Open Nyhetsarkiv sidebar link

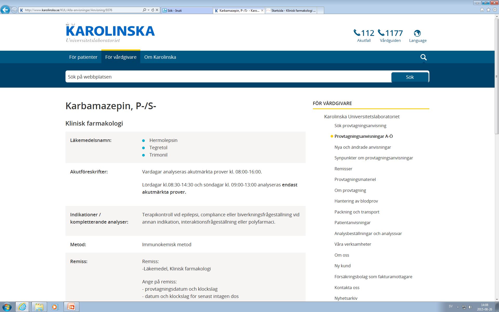pyautogui.click(x=346, y=298)
